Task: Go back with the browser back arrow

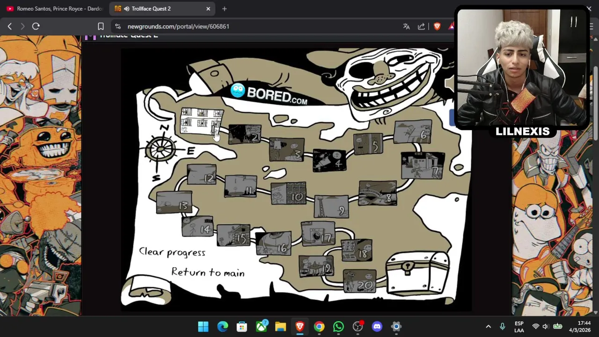Action: point(9,26)
